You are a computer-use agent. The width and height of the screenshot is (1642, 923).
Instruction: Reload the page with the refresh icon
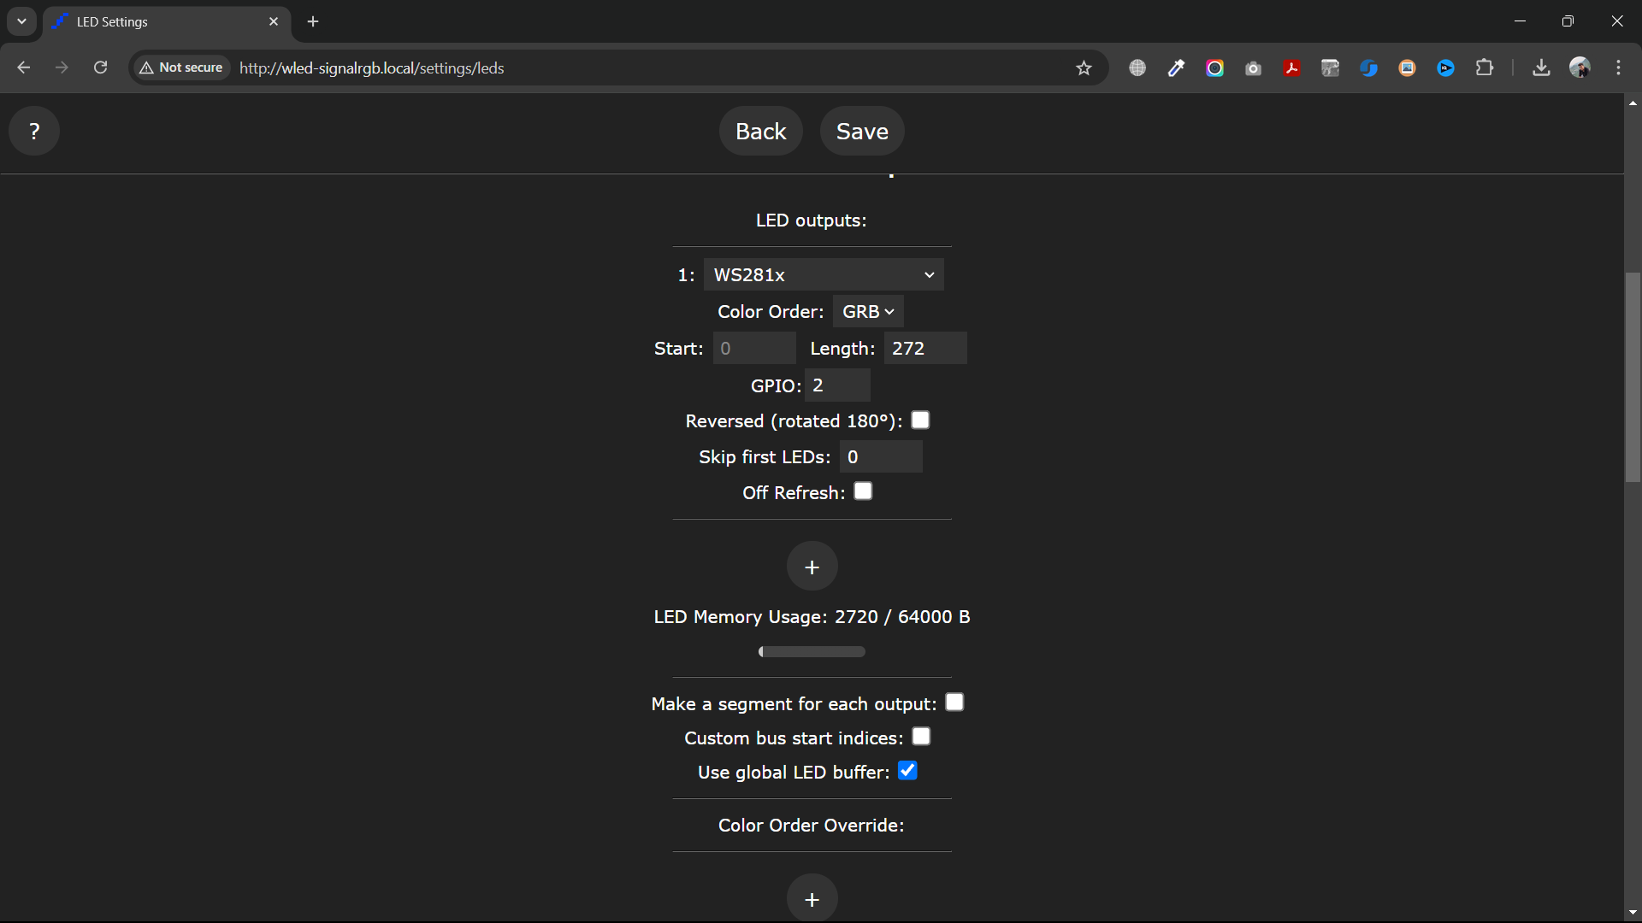tap(100, 68)
